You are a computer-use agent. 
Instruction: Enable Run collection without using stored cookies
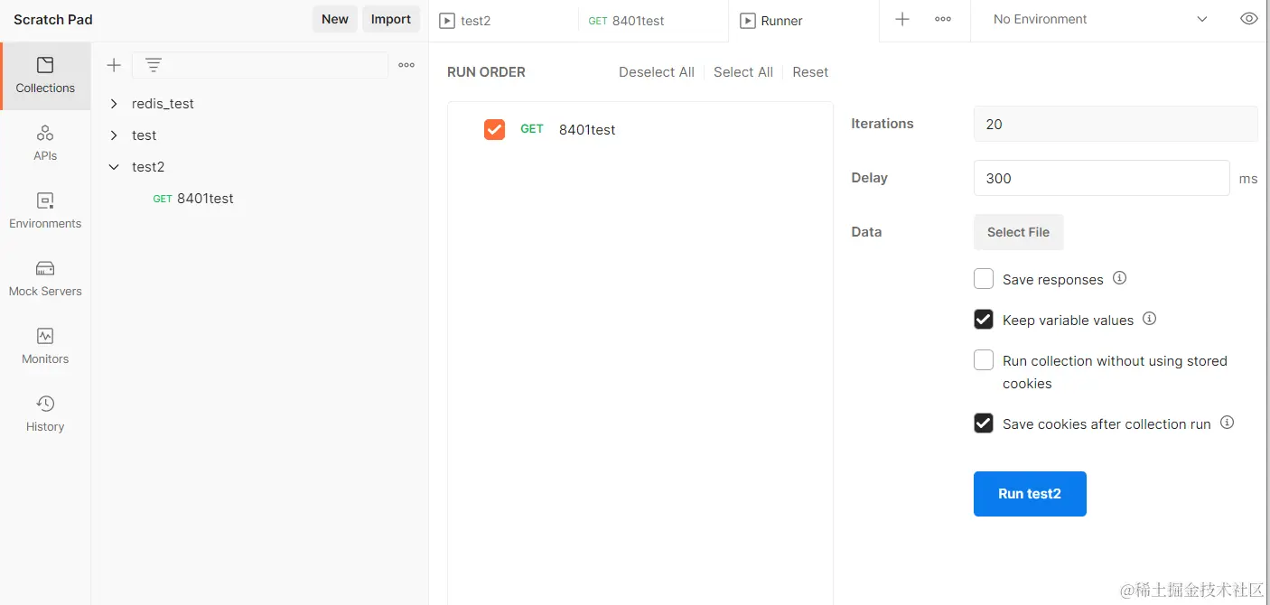pyautogui.click(x=984, y=360)
